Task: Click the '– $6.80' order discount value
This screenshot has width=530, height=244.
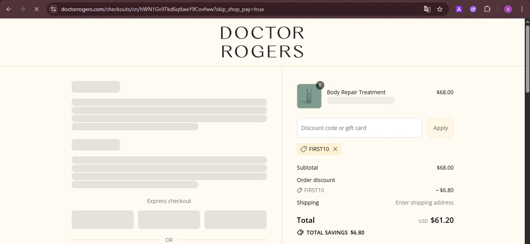Action: pyautogui.click(x=444, y=190)
